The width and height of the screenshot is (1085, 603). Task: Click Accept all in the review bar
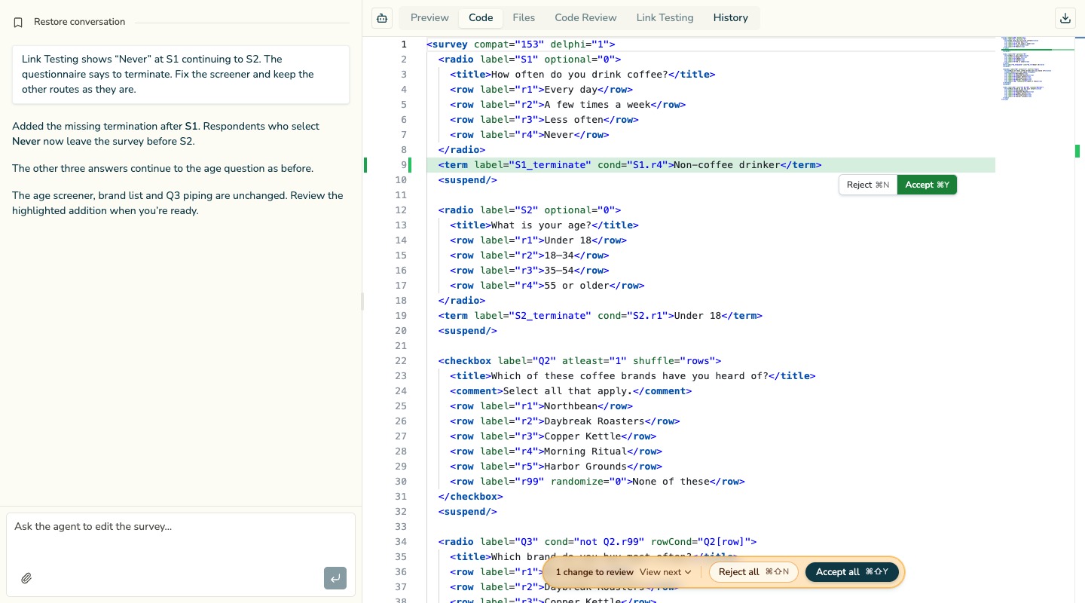[x=852, y=572]
